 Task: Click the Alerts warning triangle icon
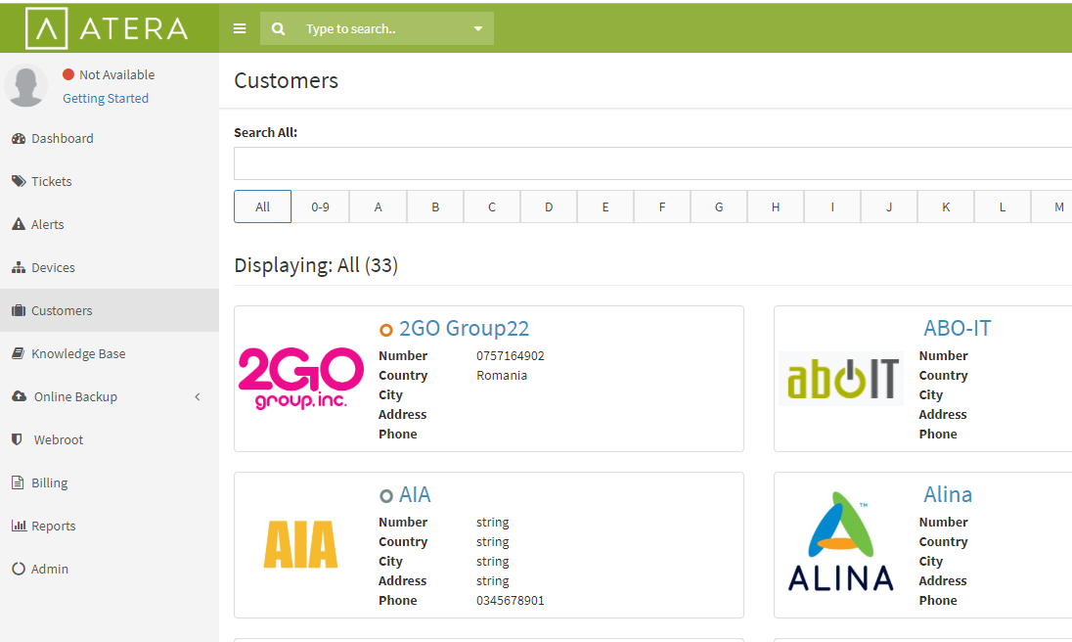click(19, 224)
